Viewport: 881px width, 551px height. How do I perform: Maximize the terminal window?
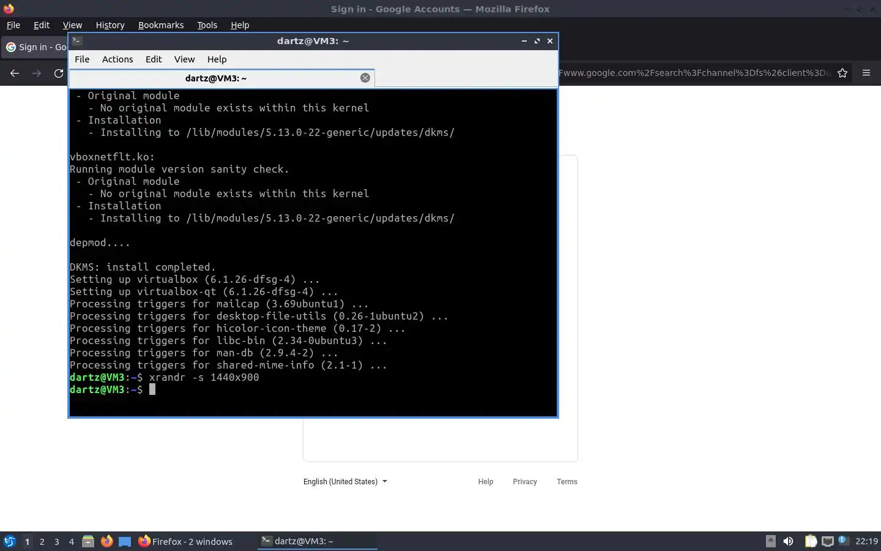537,41
